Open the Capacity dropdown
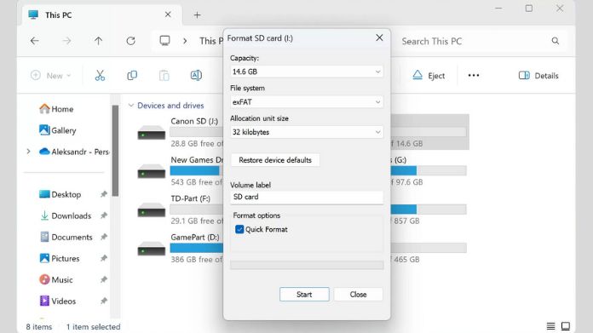593x333 pixels. click(307, 72)
